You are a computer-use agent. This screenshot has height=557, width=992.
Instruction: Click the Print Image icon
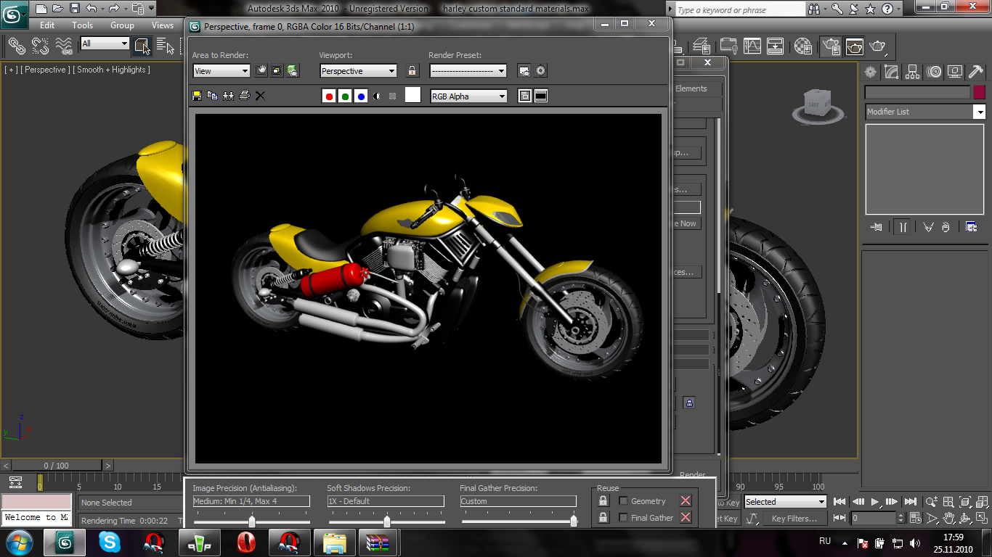click(245, 96)
